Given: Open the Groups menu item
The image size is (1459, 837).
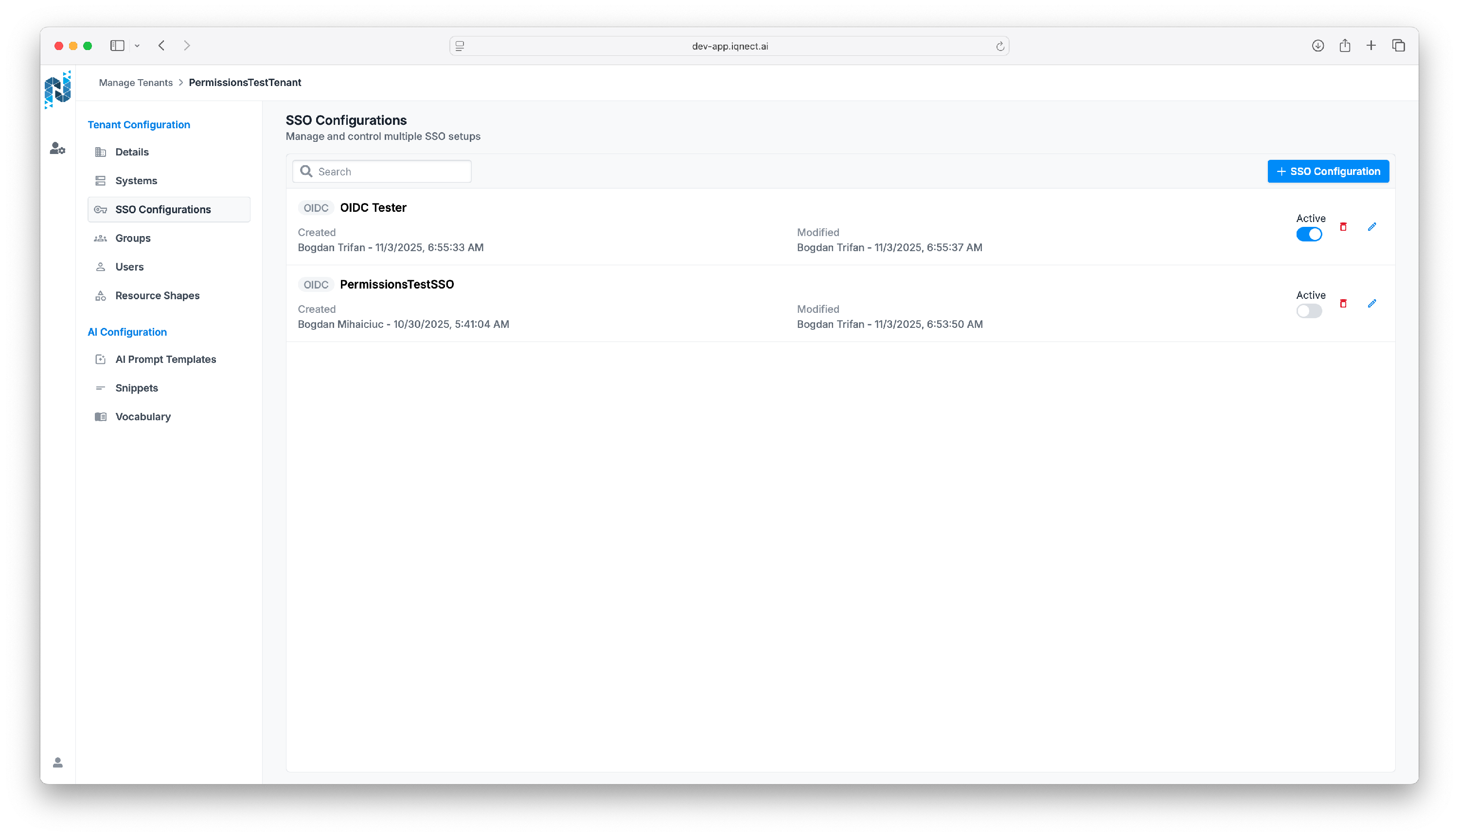Looking at the screenshot, I should point(132,238).
